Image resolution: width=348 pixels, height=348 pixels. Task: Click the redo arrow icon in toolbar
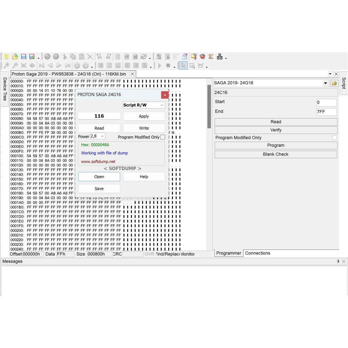[56, 57]
